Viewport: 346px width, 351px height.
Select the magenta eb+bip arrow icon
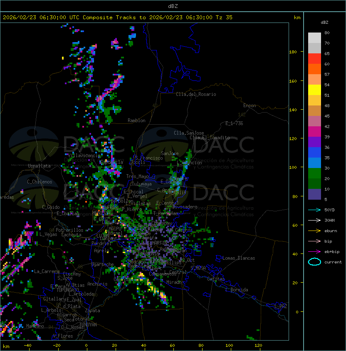click(314, 252)
